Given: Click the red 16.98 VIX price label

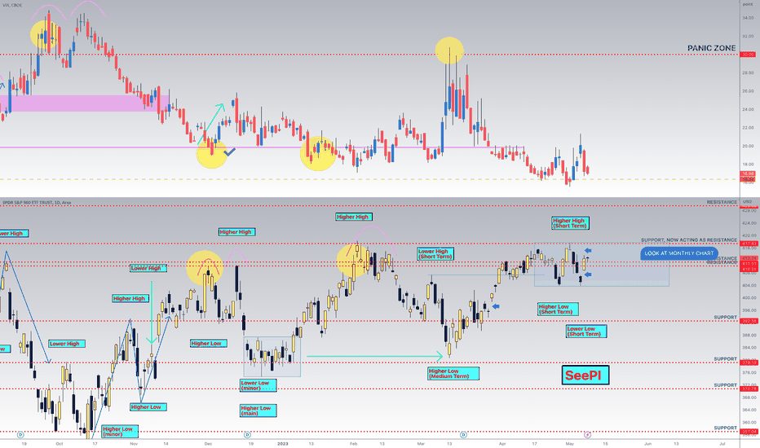Looking at the screenshot, I should pos(748,173).
